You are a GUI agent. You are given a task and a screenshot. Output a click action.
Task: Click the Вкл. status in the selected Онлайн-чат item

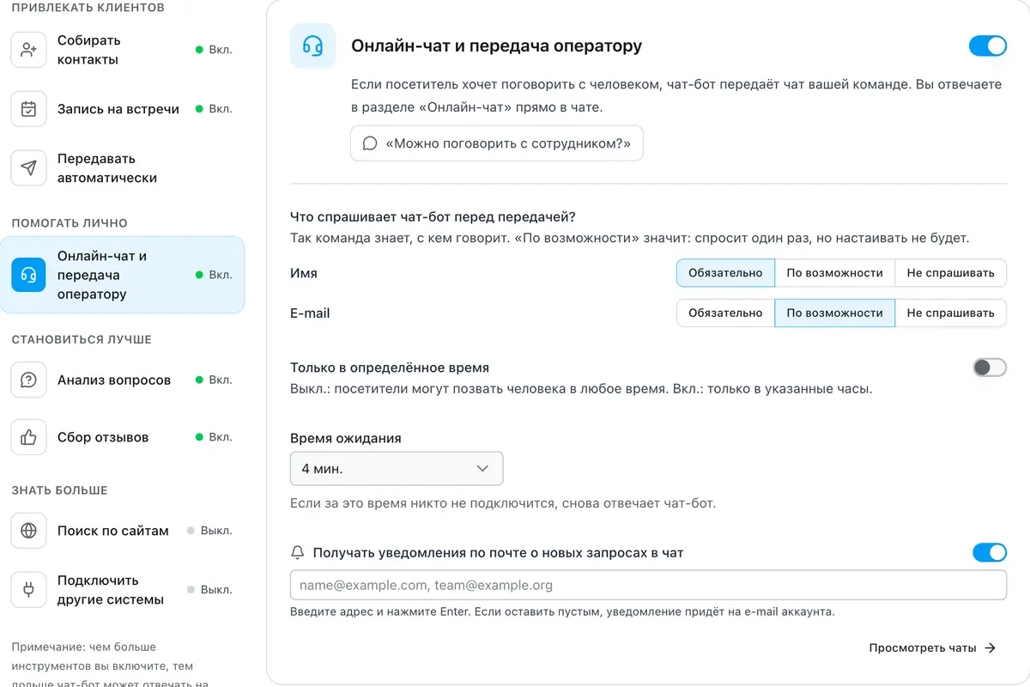214,275
